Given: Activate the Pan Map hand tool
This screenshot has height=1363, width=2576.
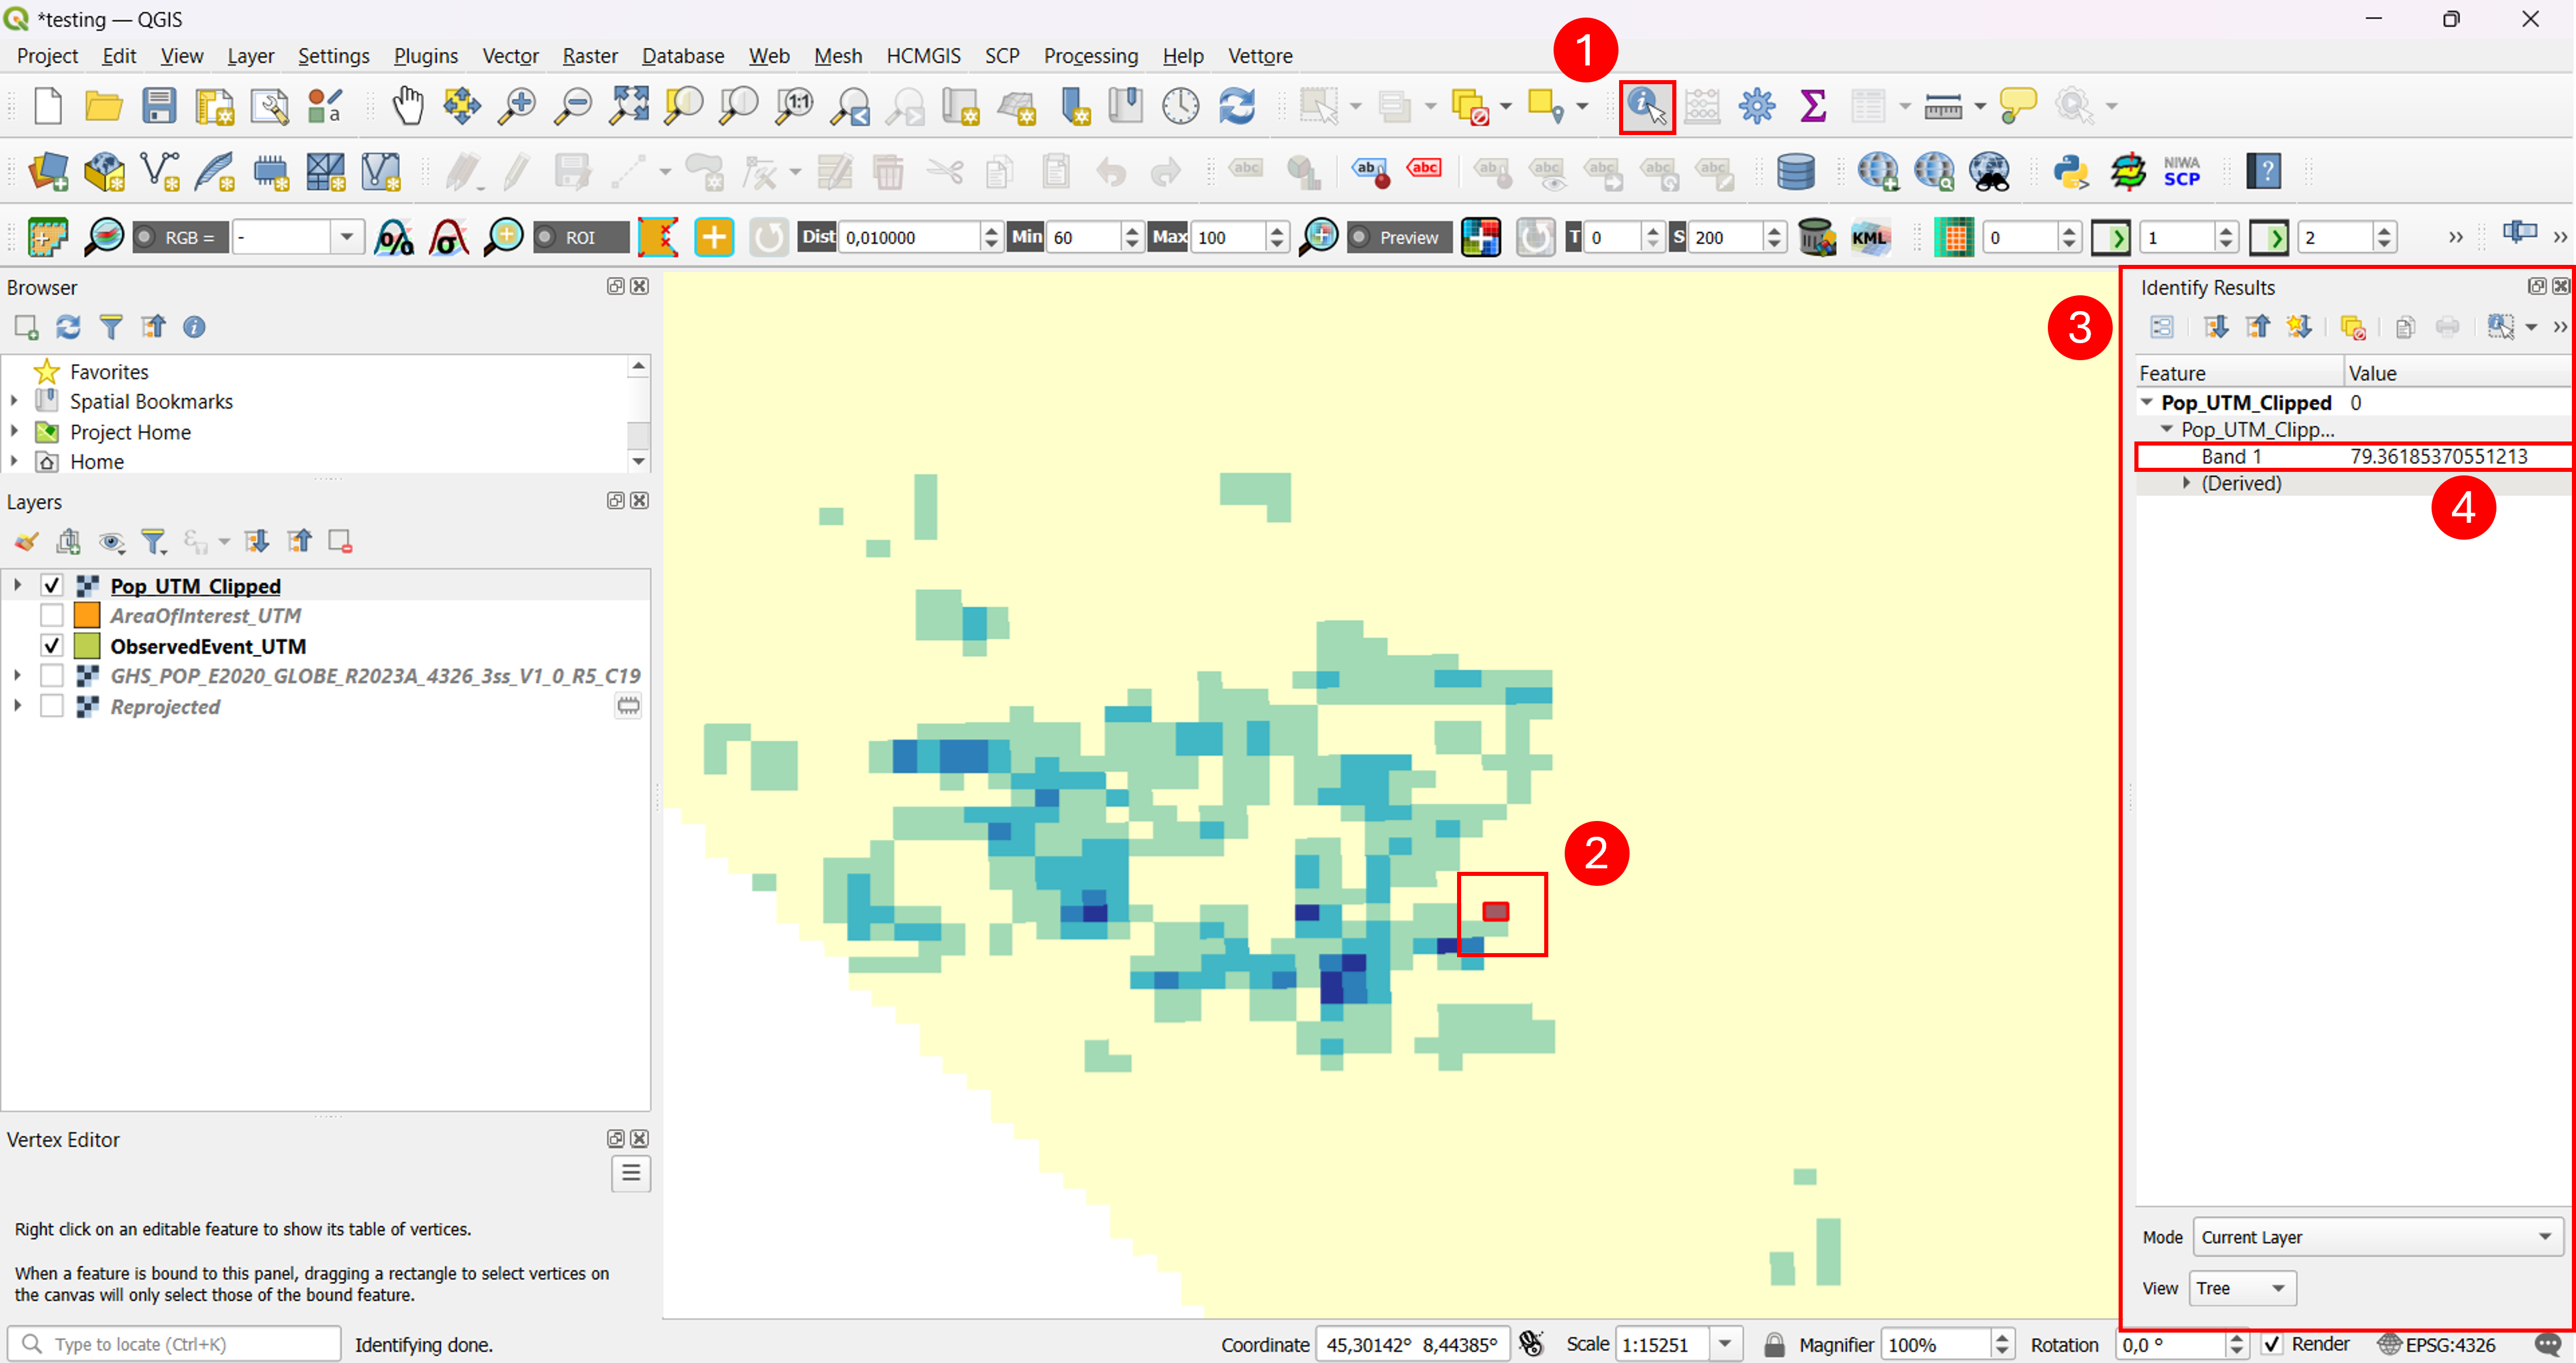Looking at the screenshot, I should point(407,106).
